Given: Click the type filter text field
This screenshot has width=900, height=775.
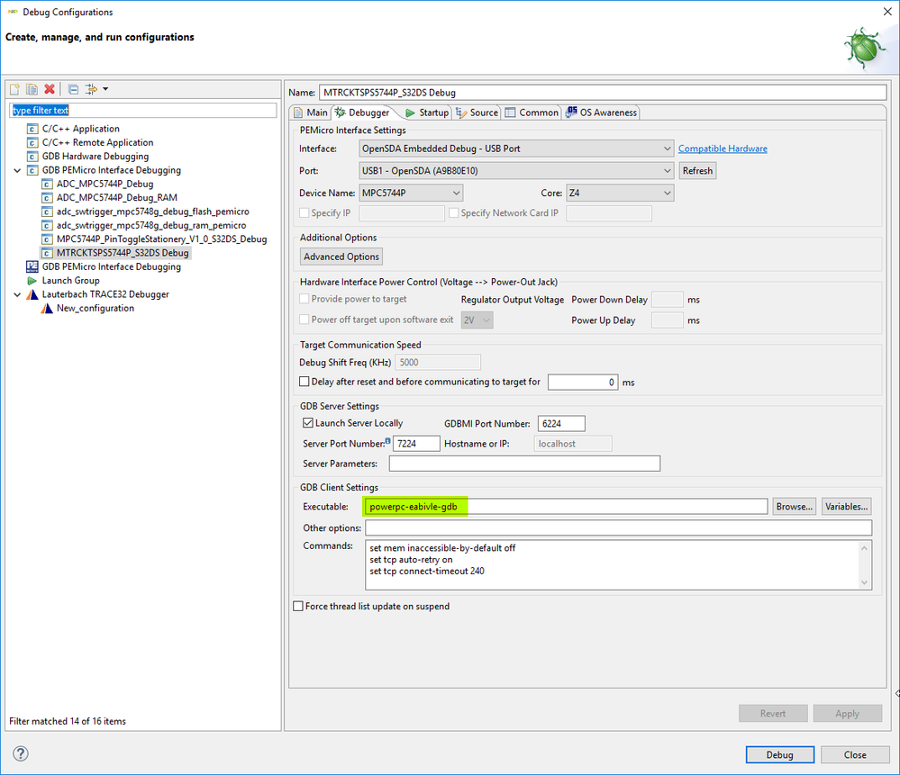Looking at the screenshot, I should (x=143, y=110).
